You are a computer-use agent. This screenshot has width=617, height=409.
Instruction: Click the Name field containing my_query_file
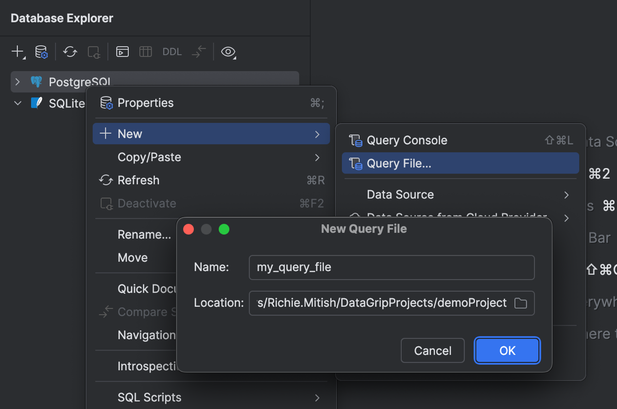click(391, 267)
